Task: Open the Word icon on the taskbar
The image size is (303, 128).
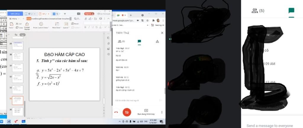Action: click(9, 122)
